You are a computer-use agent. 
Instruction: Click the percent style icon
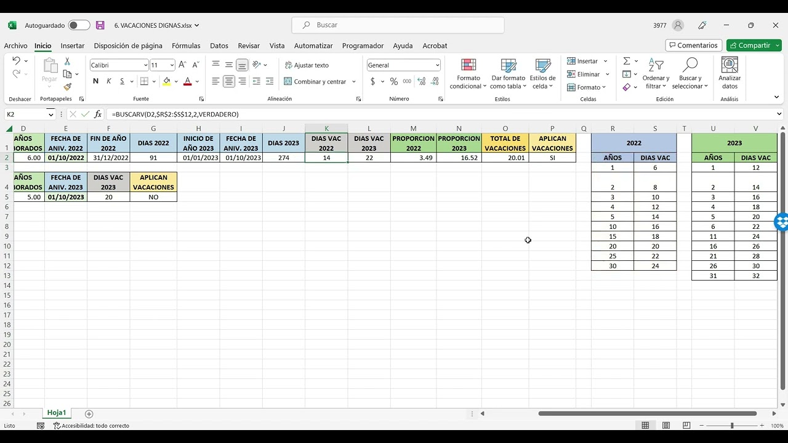[x=394, y=81]
